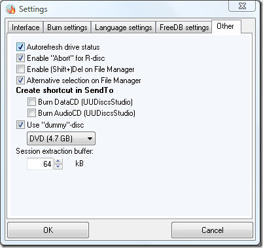The image size is (263, 248).
Task: Select the Other tab
Action: pos(226,26)
